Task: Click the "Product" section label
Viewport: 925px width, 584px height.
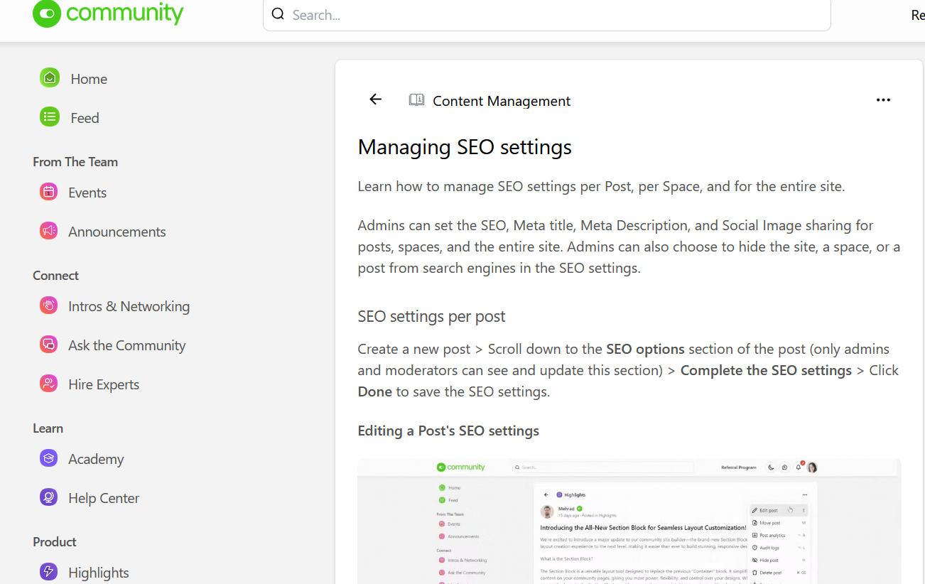Action: [54, 542]
